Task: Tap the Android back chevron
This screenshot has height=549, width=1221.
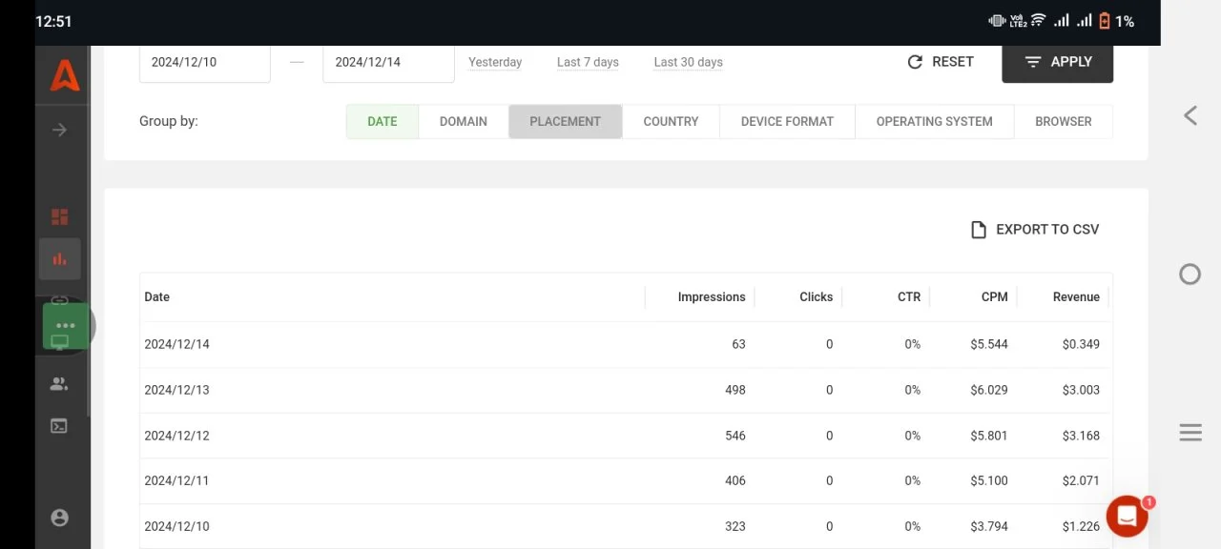Action: 1190,115
